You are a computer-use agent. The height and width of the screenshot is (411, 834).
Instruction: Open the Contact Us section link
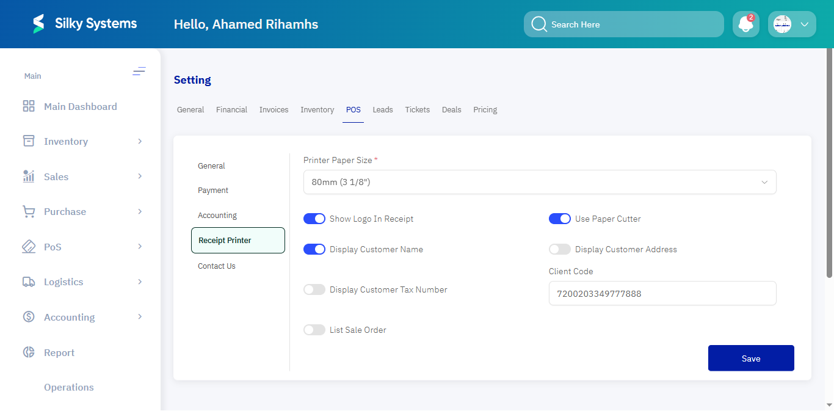(x=217, y=266)
